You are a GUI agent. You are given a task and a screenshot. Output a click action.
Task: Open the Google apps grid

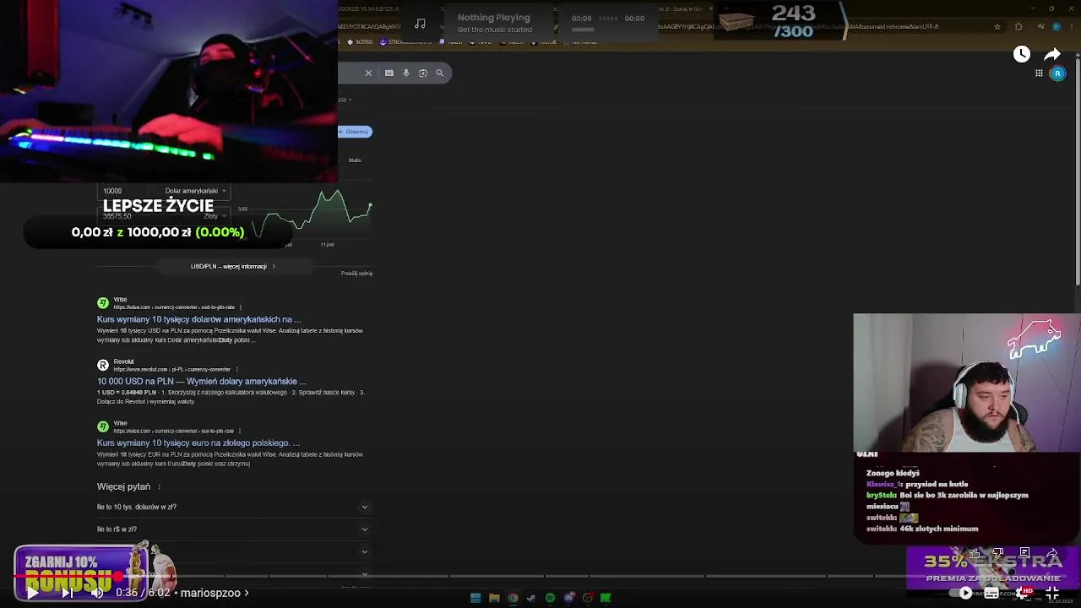[x=1039, y=73]
